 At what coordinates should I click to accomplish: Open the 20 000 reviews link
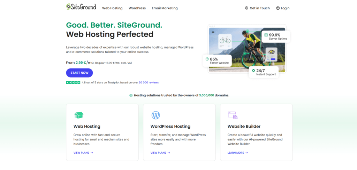[x=149, y=82]
